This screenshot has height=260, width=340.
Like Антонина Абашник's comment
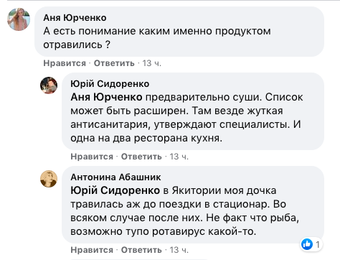click(x=92, y=250)
